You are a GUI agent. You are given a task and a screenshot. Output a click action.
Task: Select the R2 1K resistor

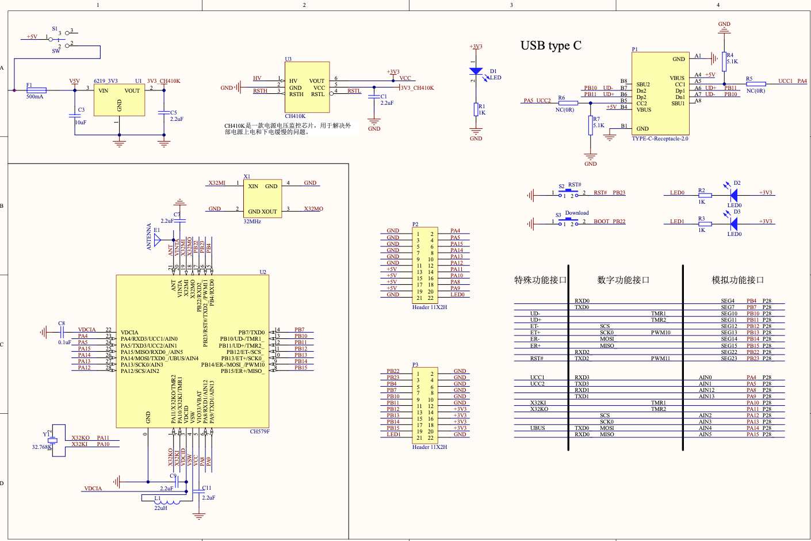[705, 196]
